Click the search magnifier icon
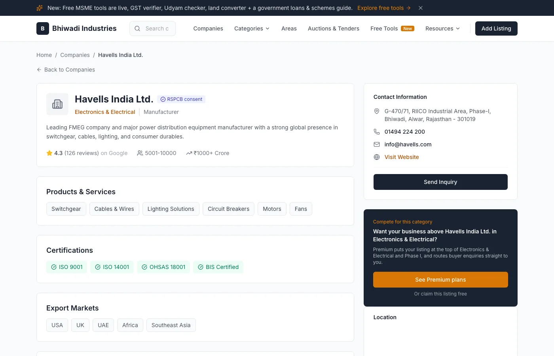This screenshot has width=554, height=356. click(x=137, y=28)
